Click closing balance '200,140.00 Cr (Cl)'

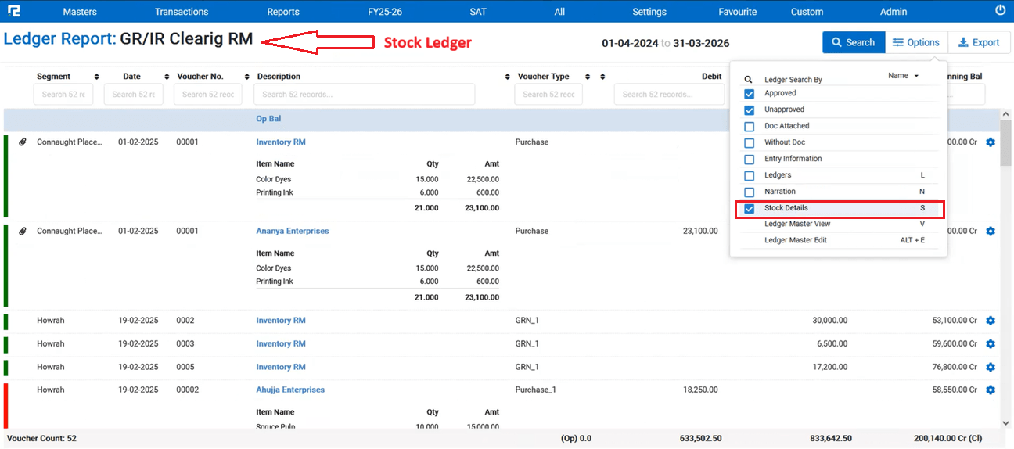(949, 439)
